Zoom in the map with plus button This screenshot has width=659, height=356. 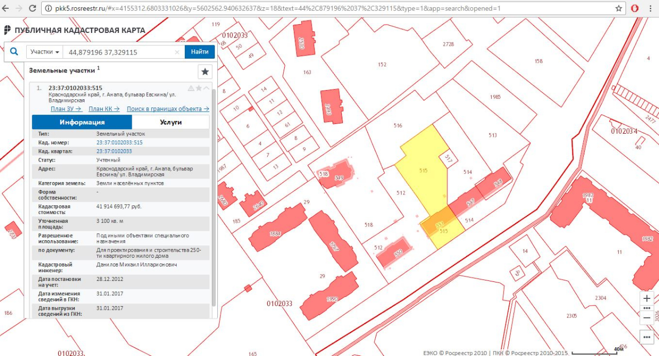tap(647, 298)
